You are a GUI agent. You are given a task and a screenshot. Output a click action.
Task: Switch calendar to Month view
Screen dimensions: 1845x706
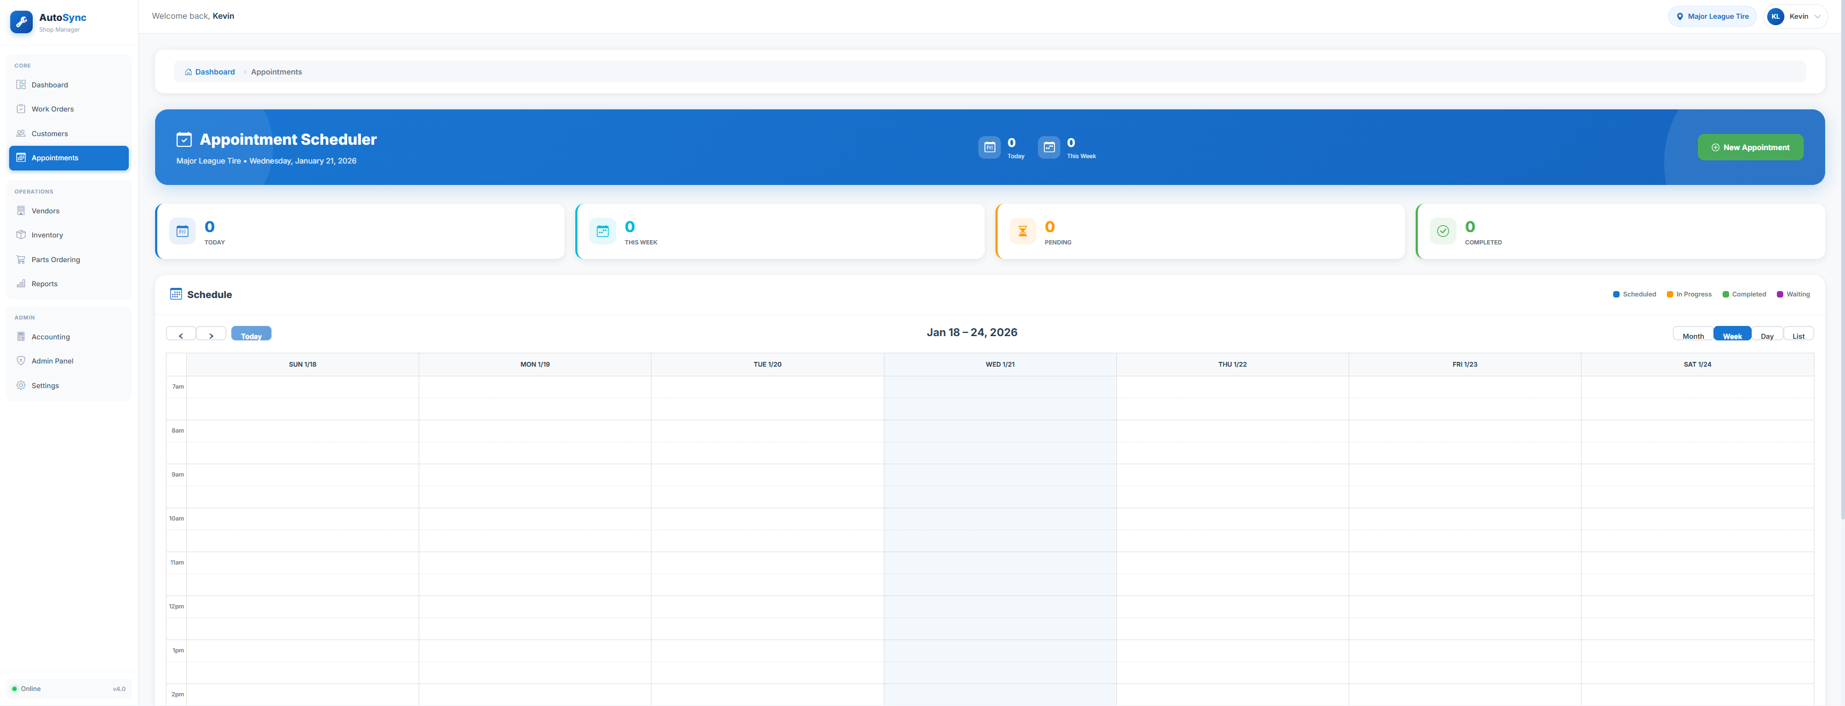(x=1693, y=335)
